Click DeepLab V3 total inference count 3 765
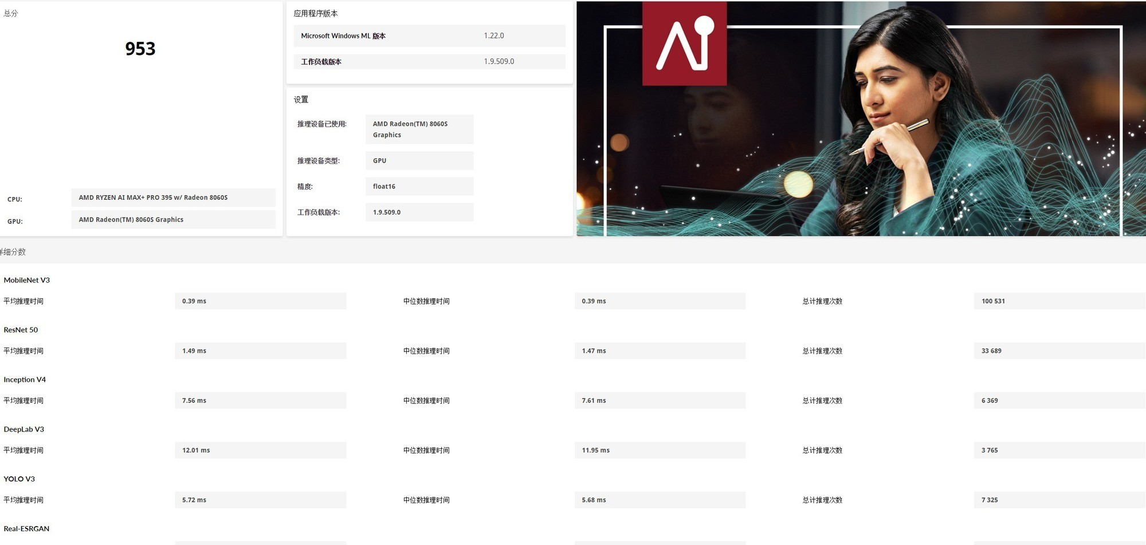1146x545 pixels. 1059,451
